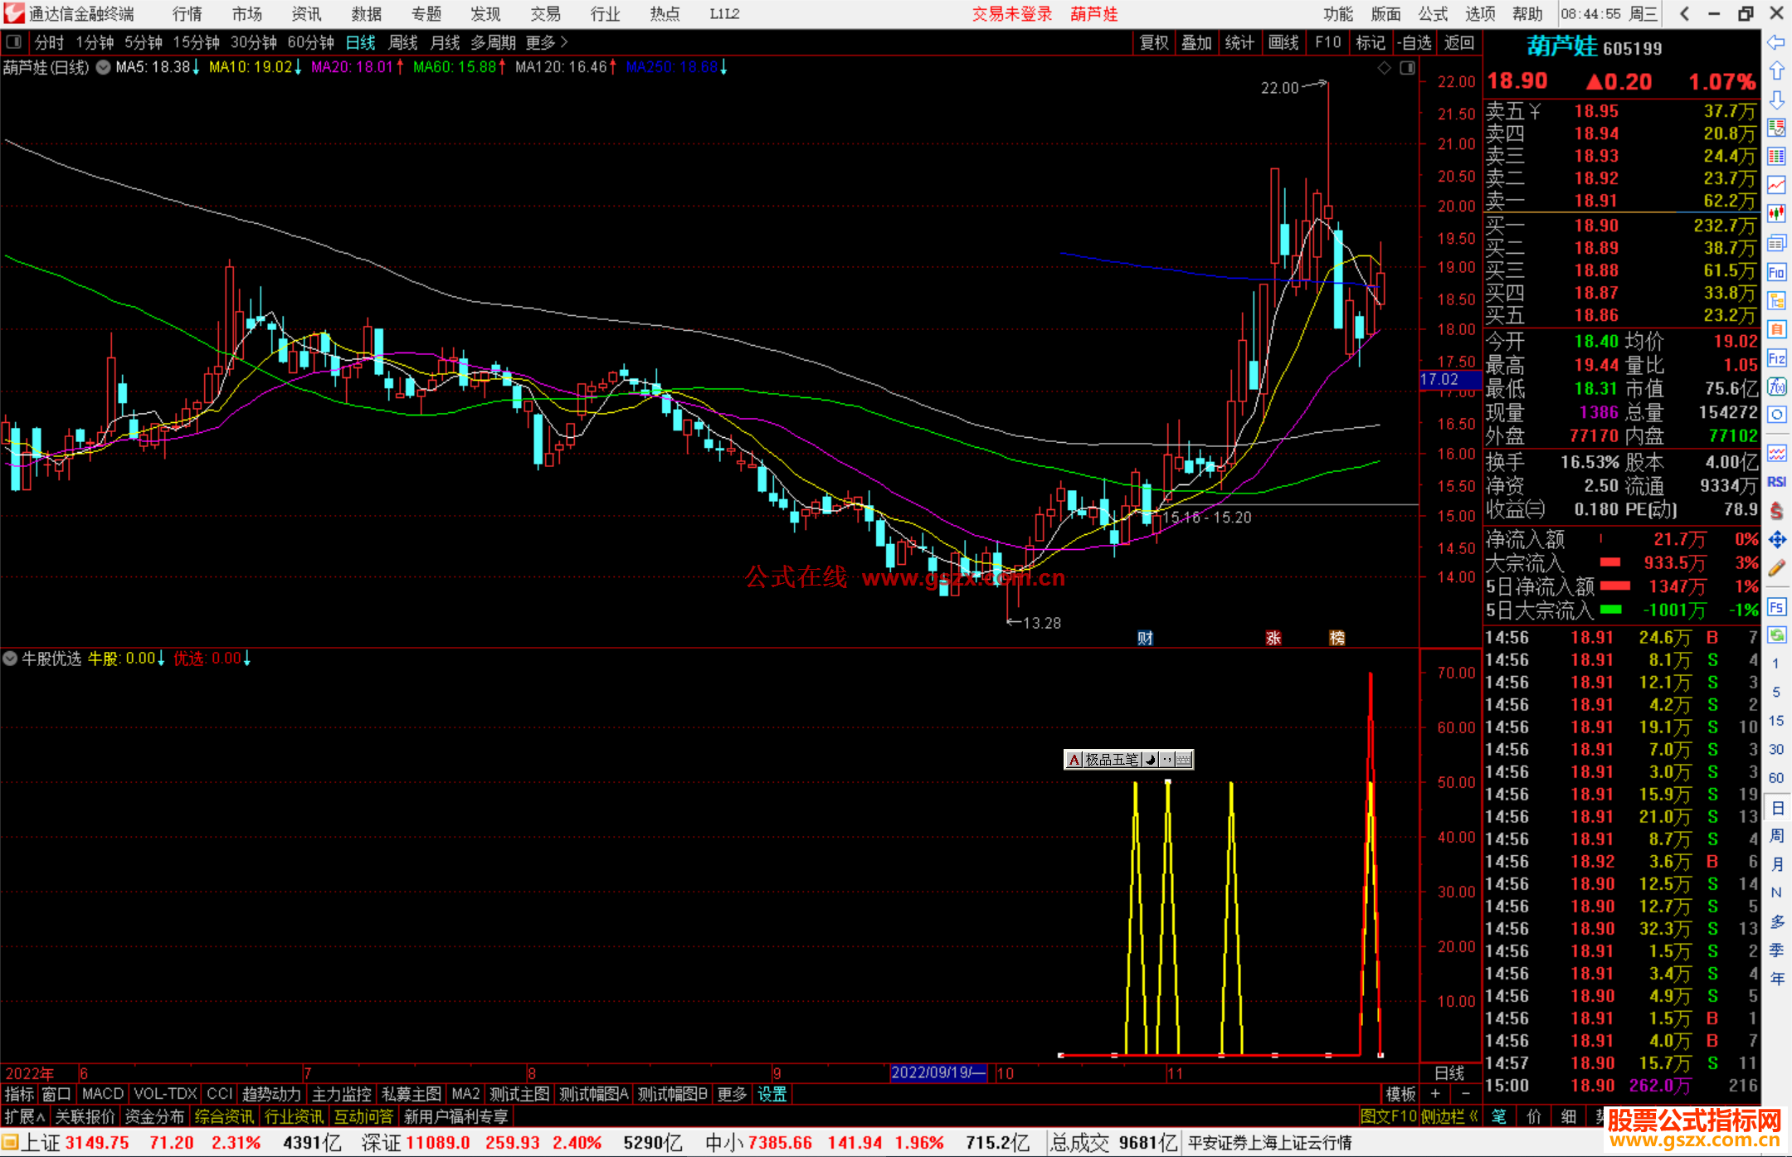Expand the 扩展 panel at bottom left

(x=25, y=1116)
